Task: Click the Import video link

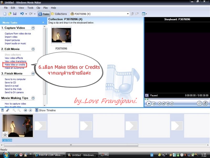Action: pyautogui.click(x=11, y=37)
